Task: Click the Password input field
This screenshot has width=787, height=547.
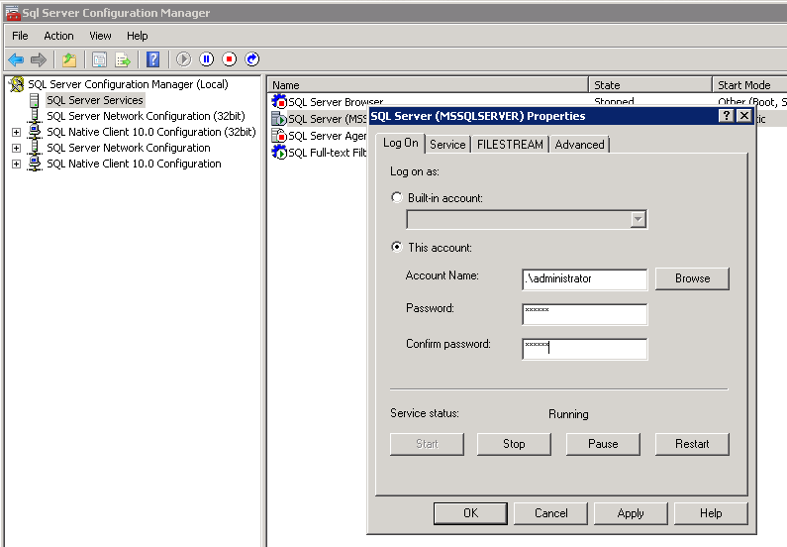Action: [585, 314]
